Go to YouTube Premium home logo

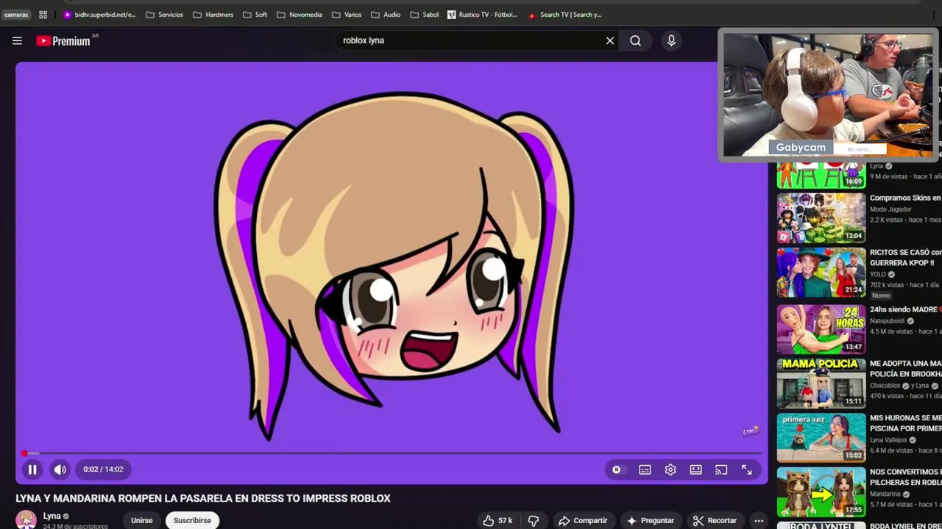pyautogui.click(x=63, y=41)
